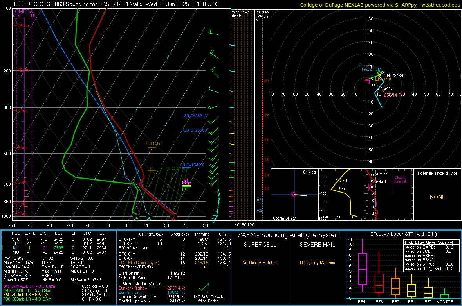The width and height of the screenshot is (462, 306).
Task: Click the DCAPE = 1327 value
Action: (17, 276)
